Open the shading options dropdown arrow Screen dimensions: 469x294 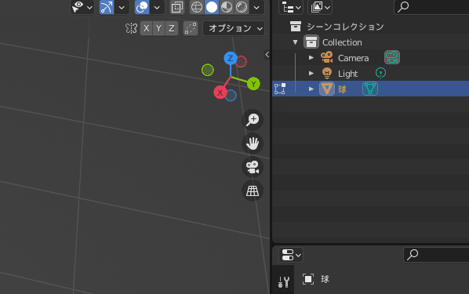(256, 7)
